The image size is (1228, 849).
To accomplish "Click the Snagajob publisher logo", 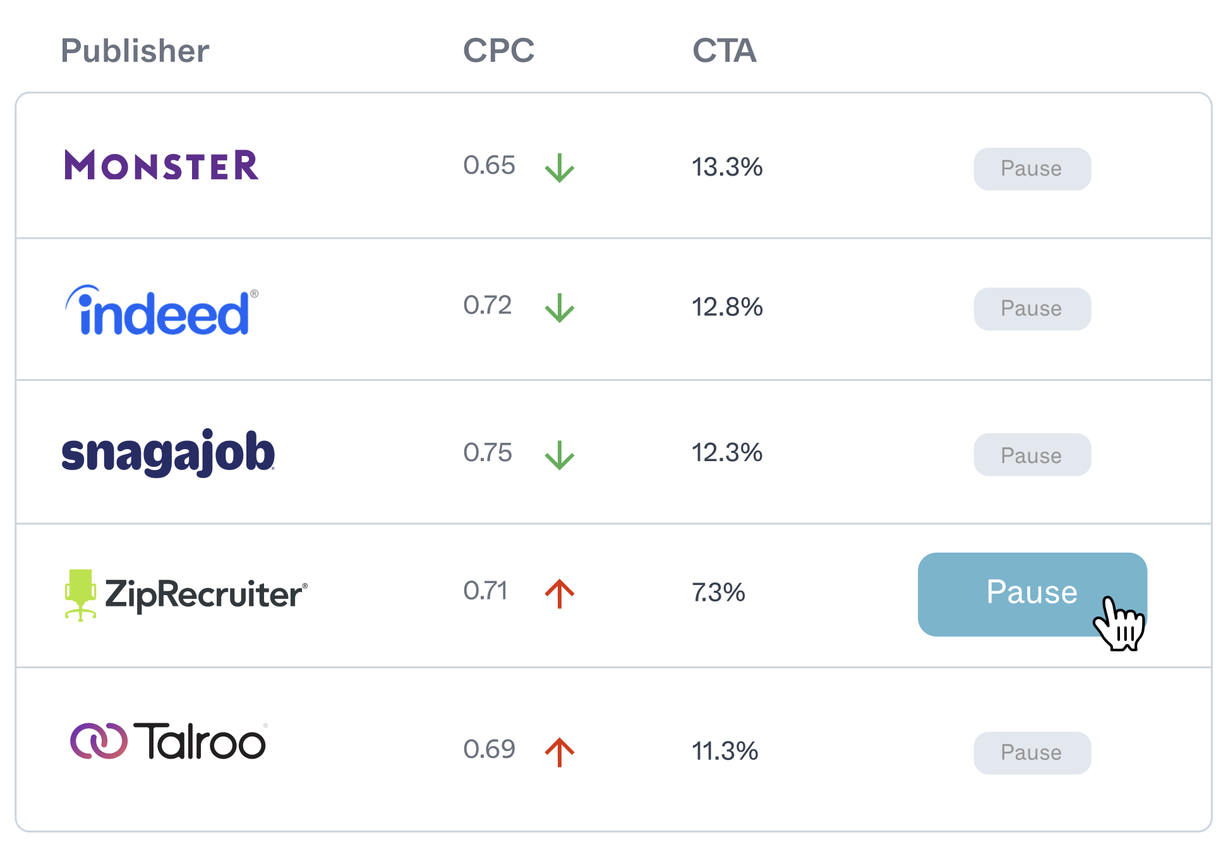I will [168, 453].
